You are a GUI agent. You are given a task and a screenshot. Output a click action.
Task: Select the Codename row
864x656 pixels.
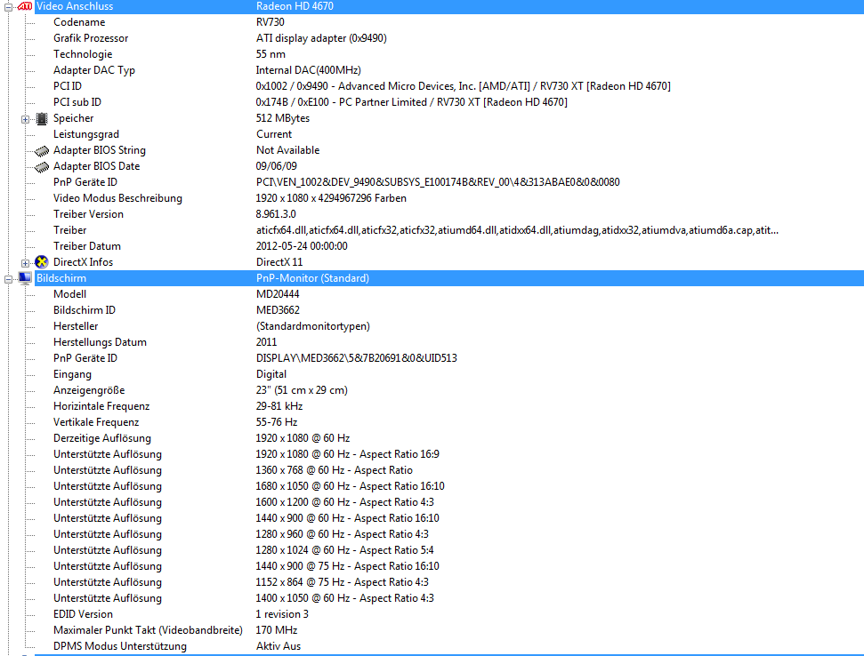(x=449, y=22)
